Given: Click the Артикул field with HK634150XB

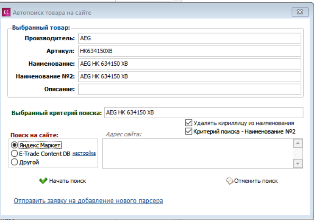Looking at the screenshot, I should (190, 51).
